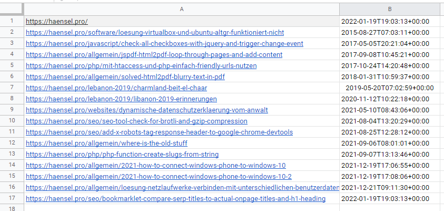
Task: Select column A header
Action: [x=182, y=9]
